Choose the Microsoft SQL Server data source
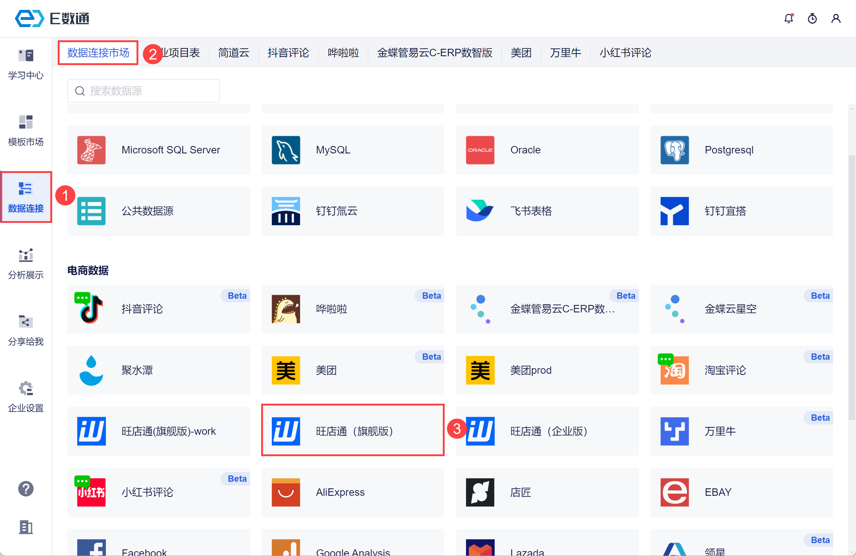 click(x=159, y=150)
